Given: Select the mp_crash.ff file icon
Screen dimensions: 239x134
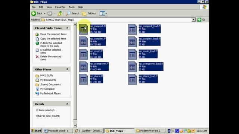Looking at the screenshot, I should pyautogui.click(x=83, y=54).
